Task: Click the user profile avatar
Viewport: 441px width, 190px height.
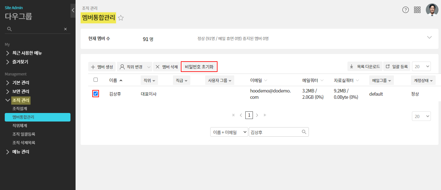Action: [432, 10]
